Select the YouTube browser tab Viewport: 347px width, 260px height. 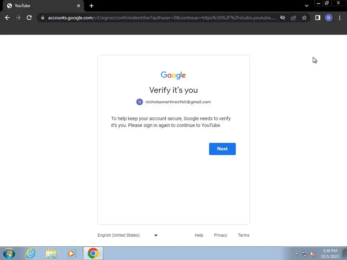pos(43,6)
